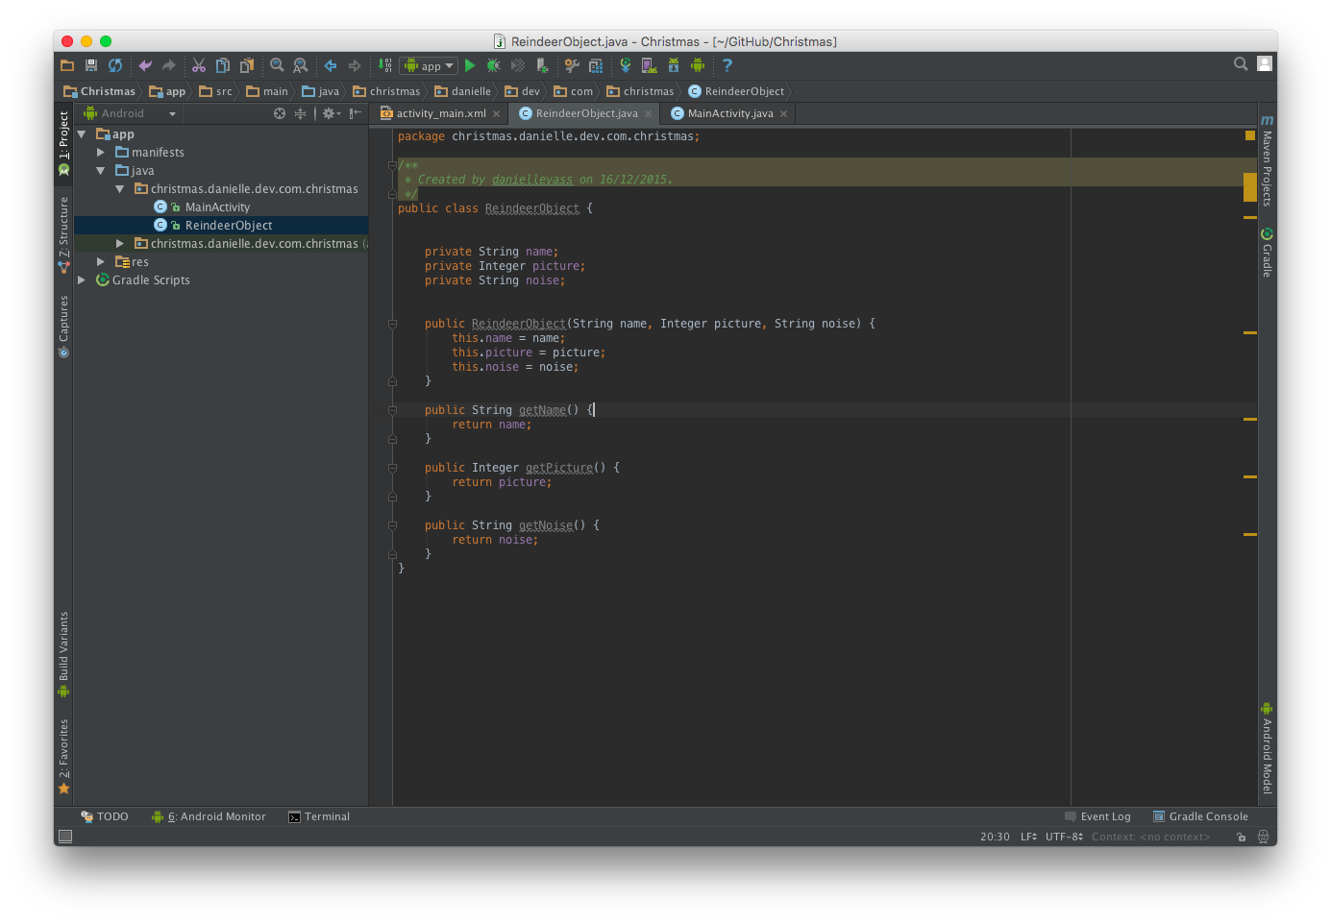Click the Debug app bug icon
The height and width of the screenshot is (923, 1331).
(x=493, y=65)
